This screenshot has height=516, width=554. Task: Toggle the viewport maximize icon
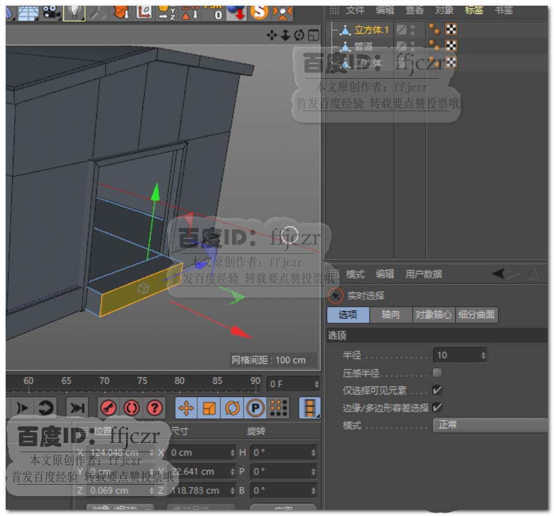coord(313,35)
